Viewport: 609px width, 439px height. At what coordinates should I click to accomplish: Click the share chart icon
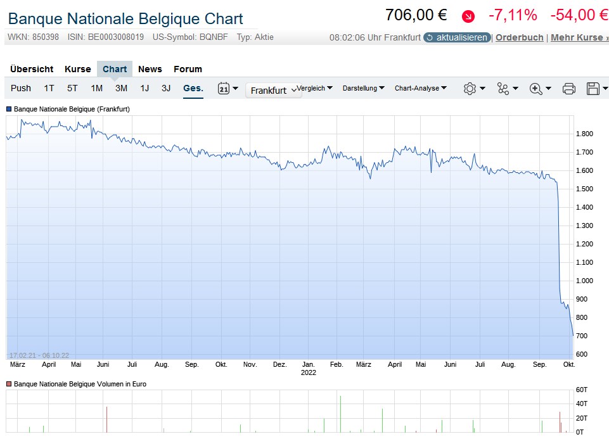[507, 89]
